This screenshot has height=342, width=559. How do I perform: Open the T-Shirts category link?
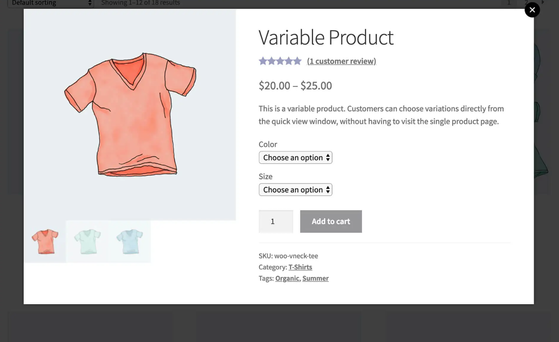pos(300,267)
